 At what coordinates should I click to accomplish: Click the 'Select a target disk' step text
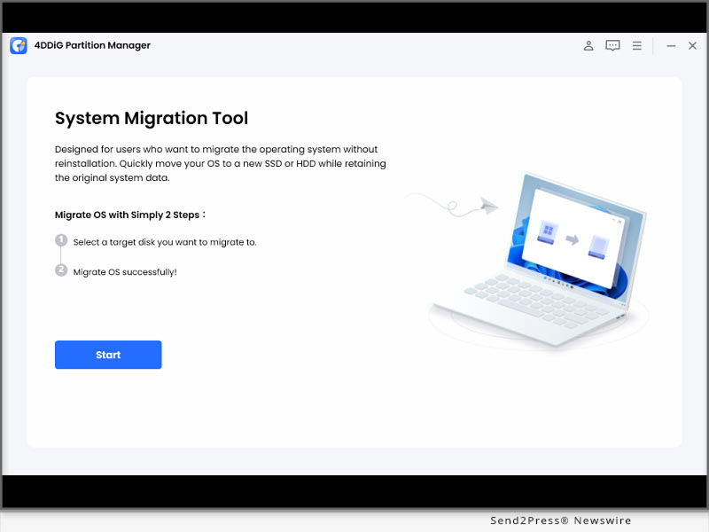tap(165, 242)
